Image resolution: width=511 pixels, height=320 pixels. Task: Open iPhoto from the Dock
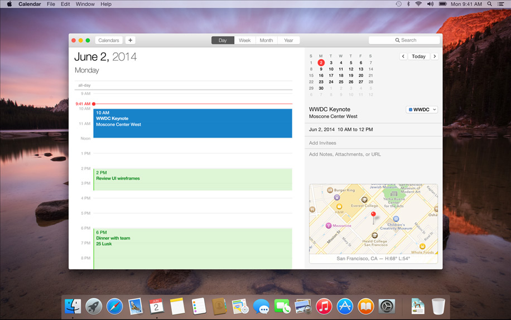point(303,307)
